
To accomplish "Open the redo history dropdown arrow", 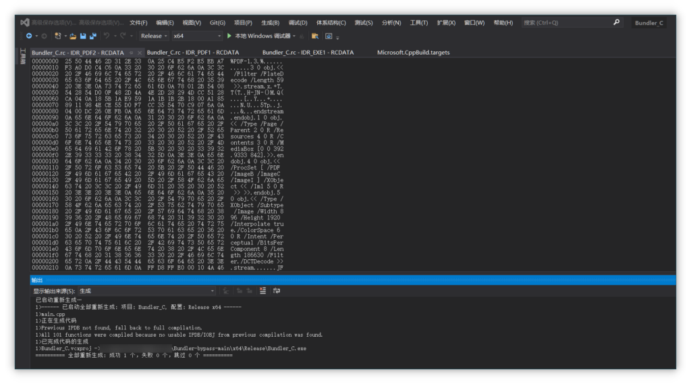I will 132,36.
